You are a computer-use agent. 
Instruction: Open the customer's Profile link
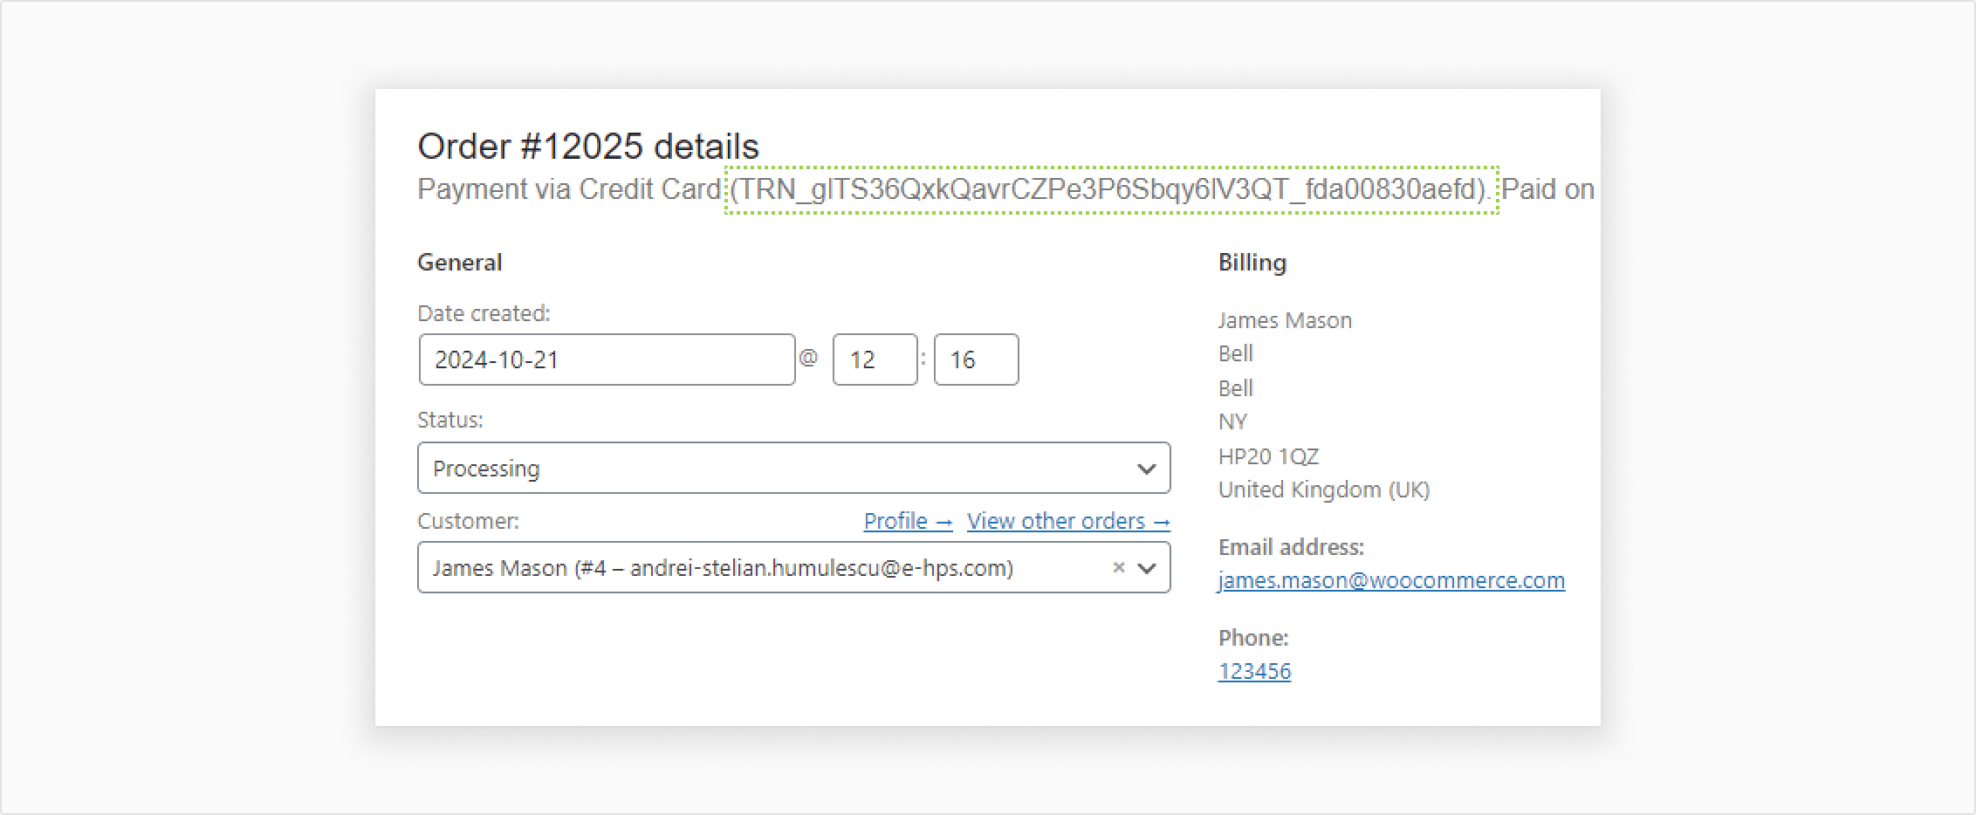906,521
